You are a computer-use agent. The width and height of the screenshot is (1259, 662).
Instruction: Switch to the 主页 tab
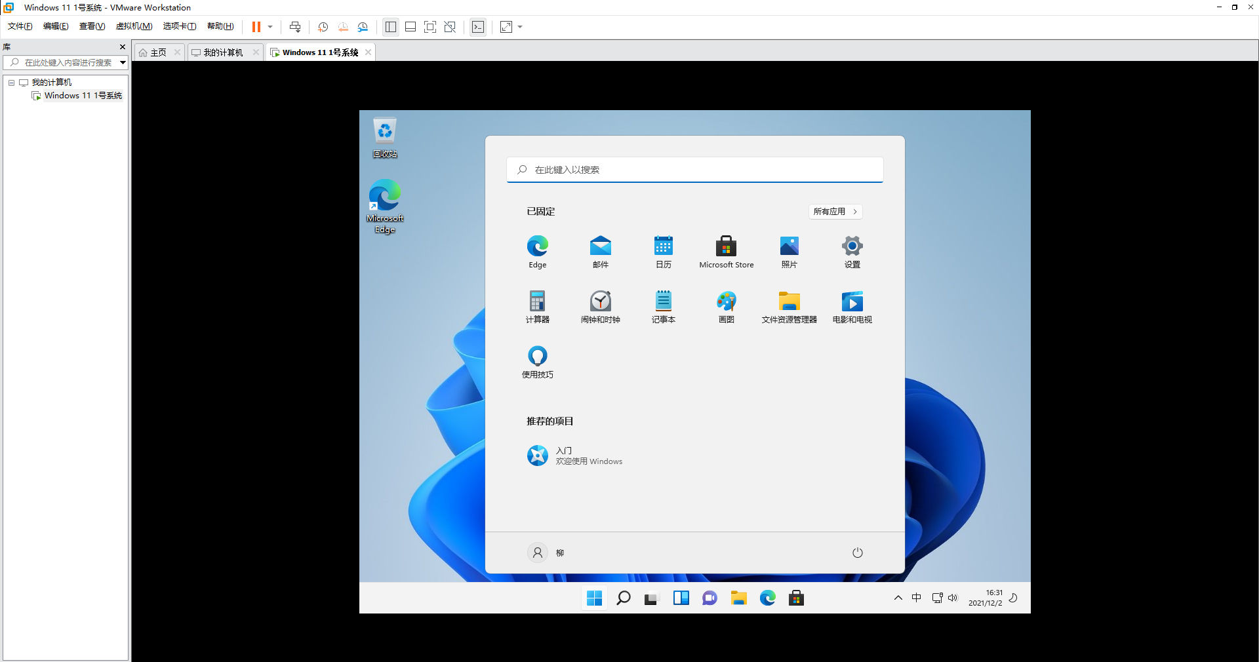coord(153,52)
